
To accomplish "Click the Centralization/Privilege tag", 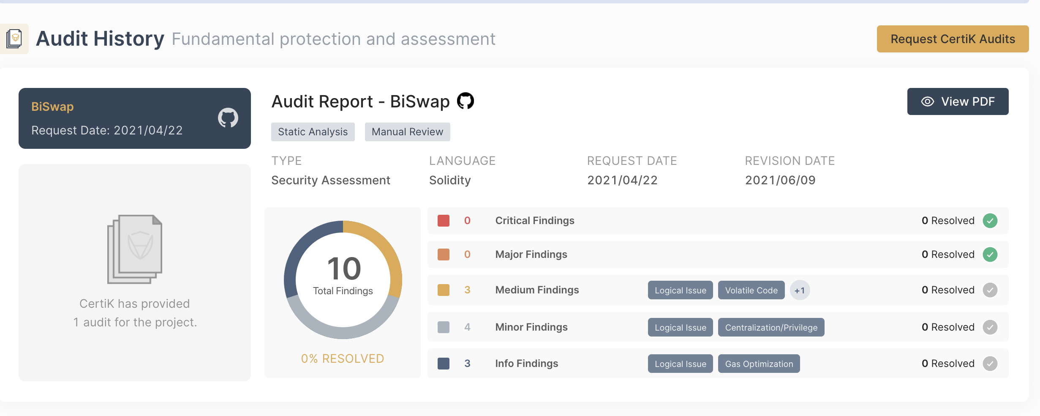I will tap(771, 327).
